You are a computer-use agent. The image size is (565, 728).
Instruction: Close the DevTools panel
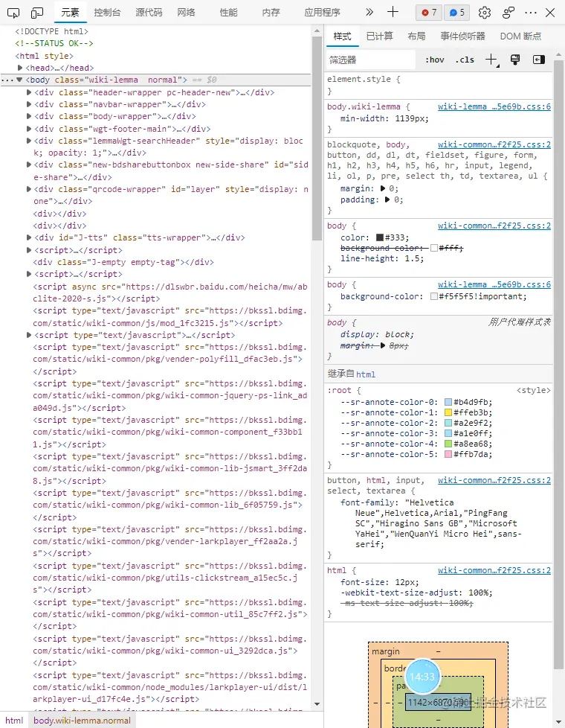click(x=550, y=13)
